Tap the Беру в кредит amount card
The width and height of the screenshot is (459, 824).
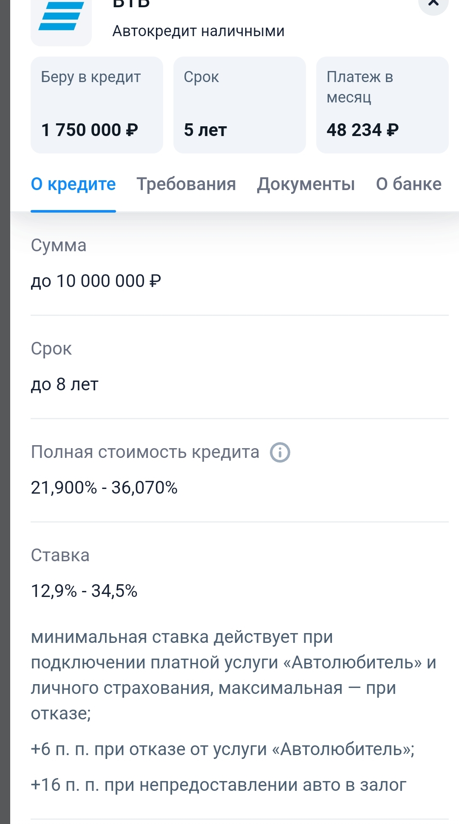[97, 105]
